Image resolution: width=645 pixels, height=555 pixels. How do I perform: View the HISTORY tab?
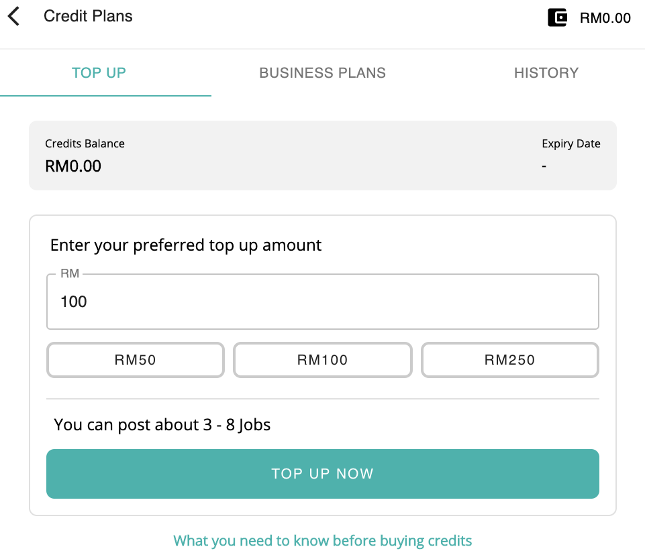(546, 73)
